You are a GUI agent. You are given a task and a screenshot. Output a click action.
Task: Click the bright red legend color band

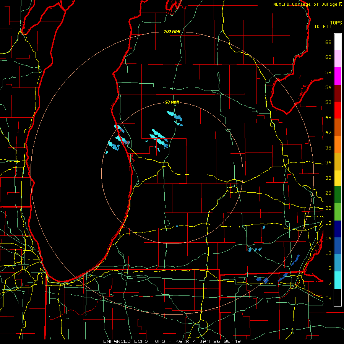(x=338, y=110)
